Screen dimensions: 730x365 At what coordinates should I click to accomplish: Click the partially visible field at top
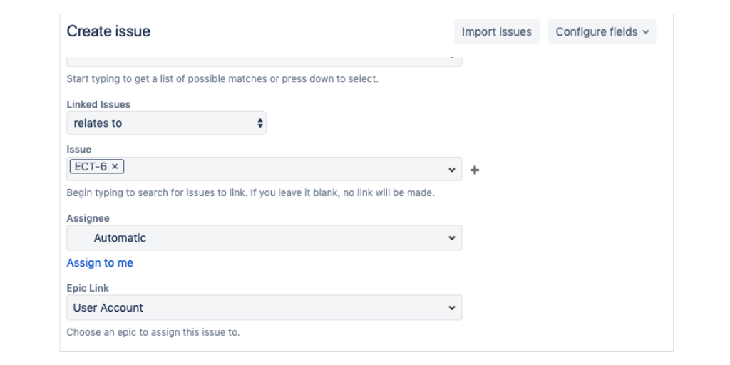pyautogui.click(x=264, y=61)
